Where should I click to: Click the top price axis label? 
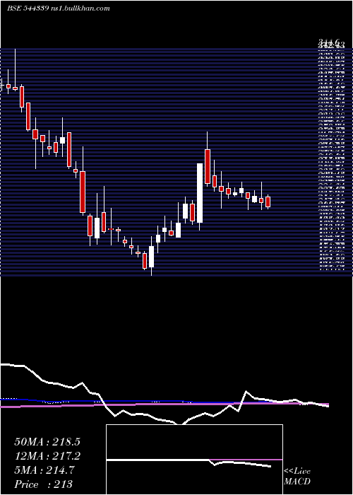pyautogui.click(x=330, y=42)
